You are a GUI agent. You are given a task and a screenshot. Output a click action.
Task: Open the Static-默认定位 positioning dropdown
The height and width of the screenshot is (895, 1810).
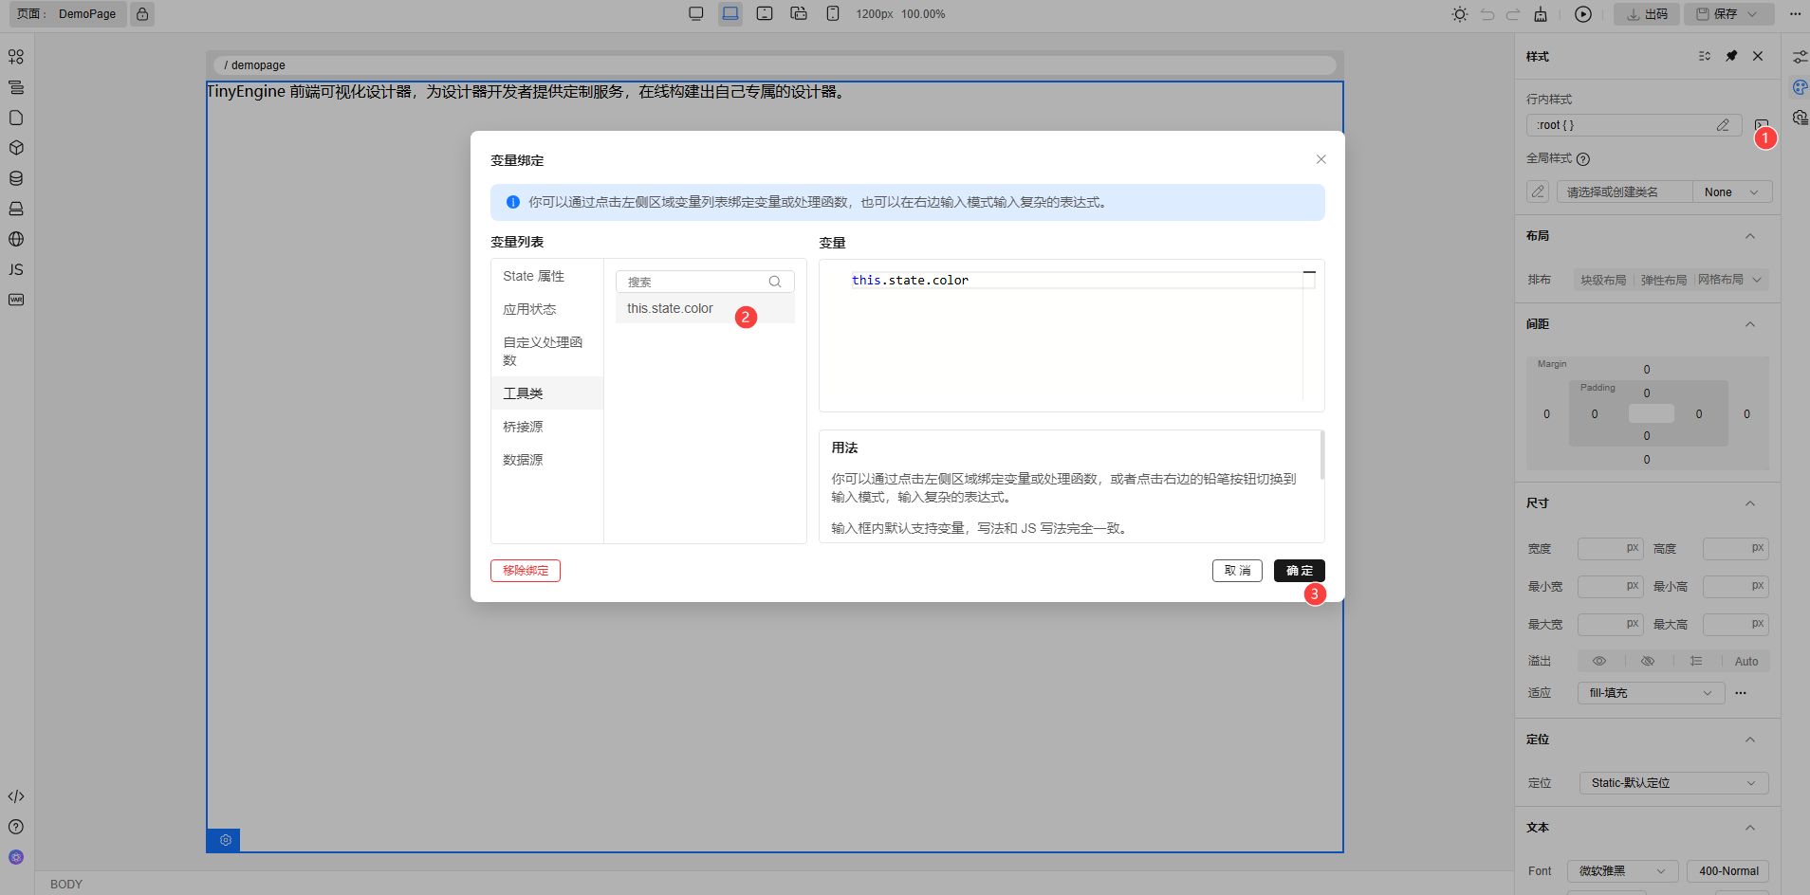pyautogui.click(x=1672, y=782)
